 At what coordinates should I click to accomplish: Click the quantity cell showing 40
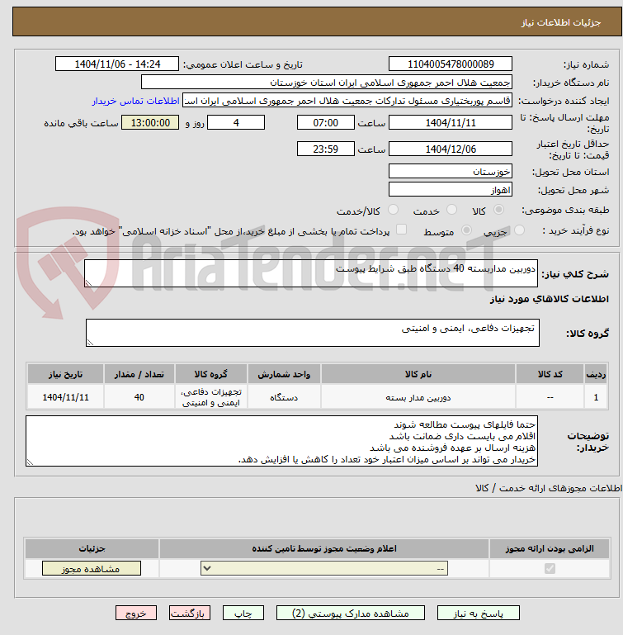pos(139,397)
